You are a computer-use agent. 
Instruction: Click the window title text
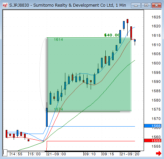point(68,5)
